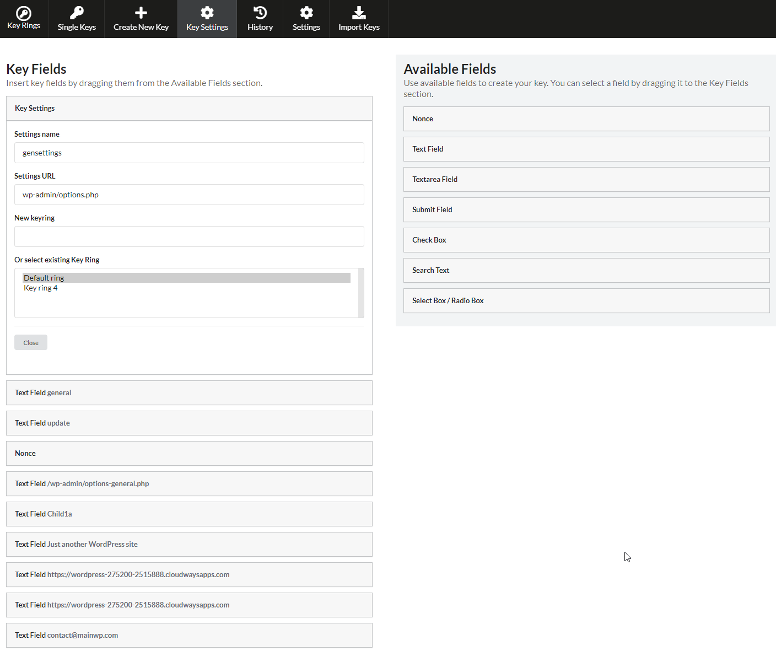
Task: Select Search Text in Available Fields
Action: pos(586,270)
